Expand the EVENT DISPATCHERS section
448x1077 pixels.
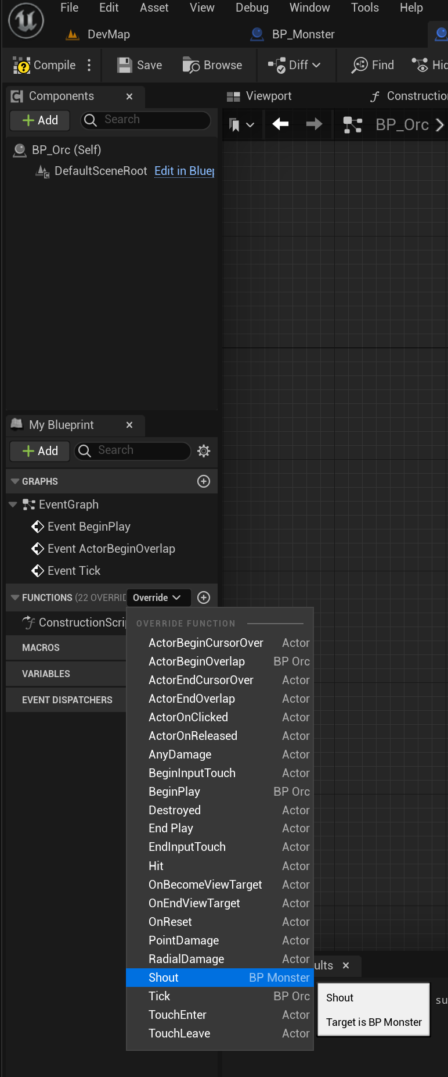(x=67, y=700)
